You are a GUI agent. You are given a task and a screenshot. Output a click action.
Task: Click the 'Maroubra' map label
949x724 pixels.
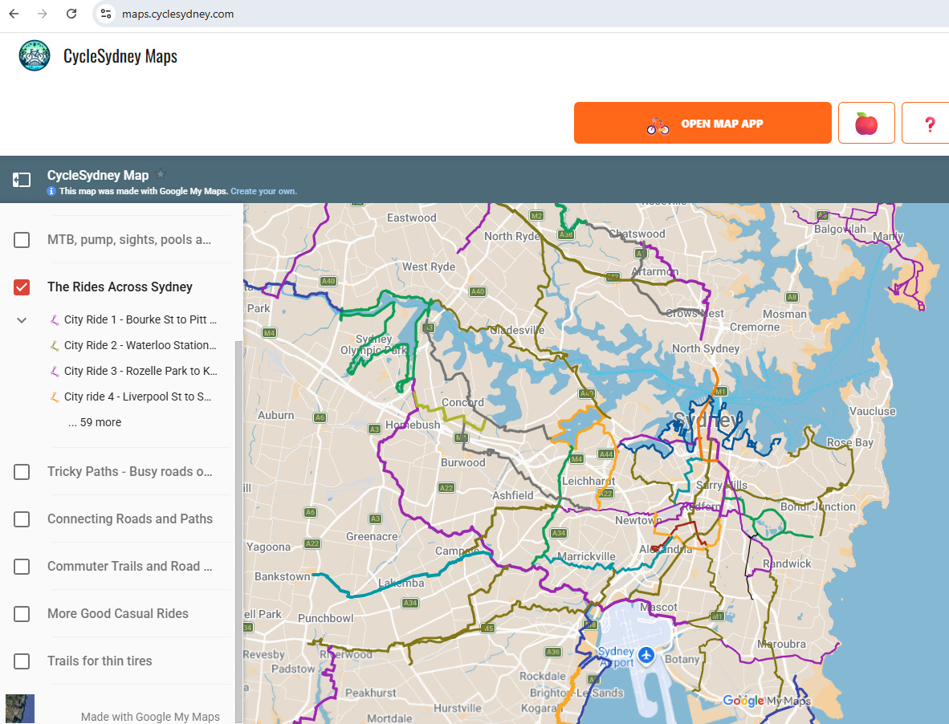tap(781, 644)
